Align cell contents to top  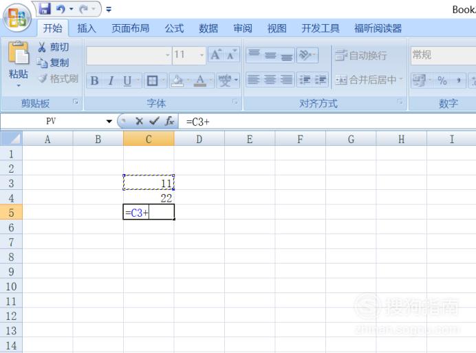[x=255, y=55]
